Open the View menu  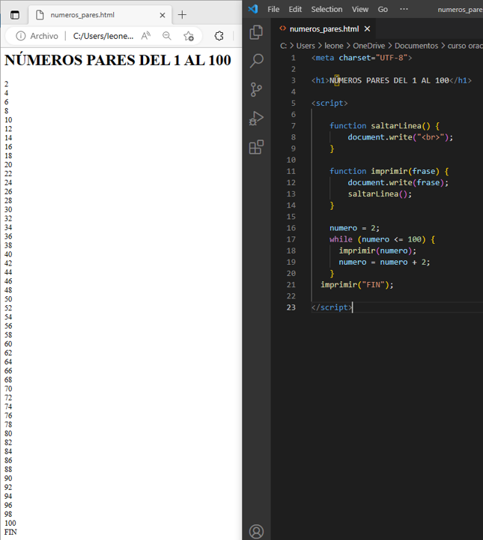pyautogui.click(x=360, y=9)
